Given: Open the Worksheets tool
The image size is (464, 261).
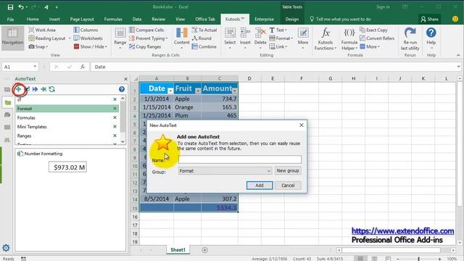Looking at the screenshot, I should pyautogui.click(x=88, y=38).
